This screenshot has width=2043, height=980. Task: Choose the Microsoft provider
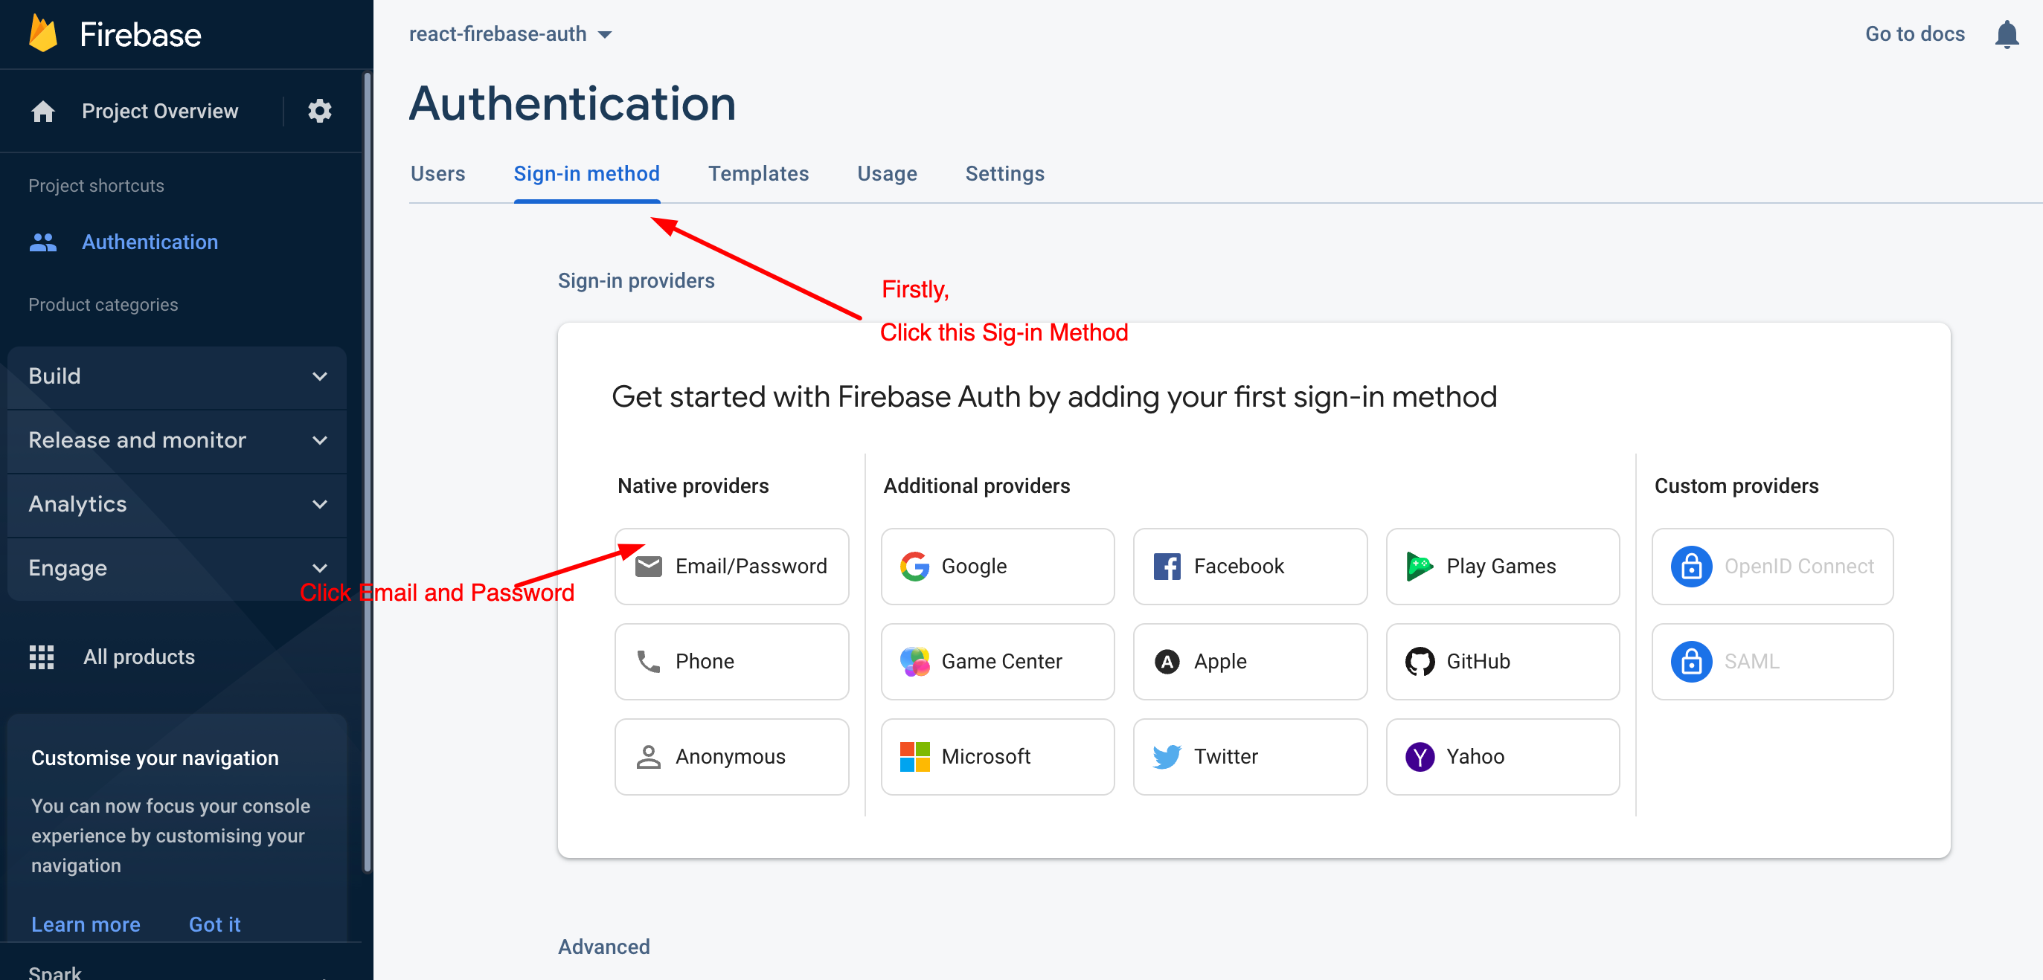tap(997, 756)
